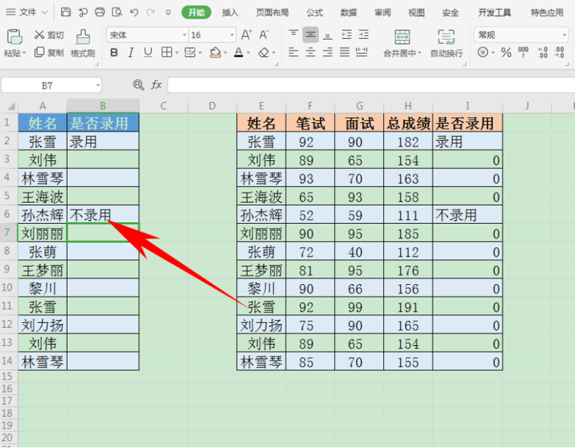This screenshot has width=575, height=448.
Task: Open the 公式 (Formulas) tab
Action: pyautogui.click(x=314, y=12)
